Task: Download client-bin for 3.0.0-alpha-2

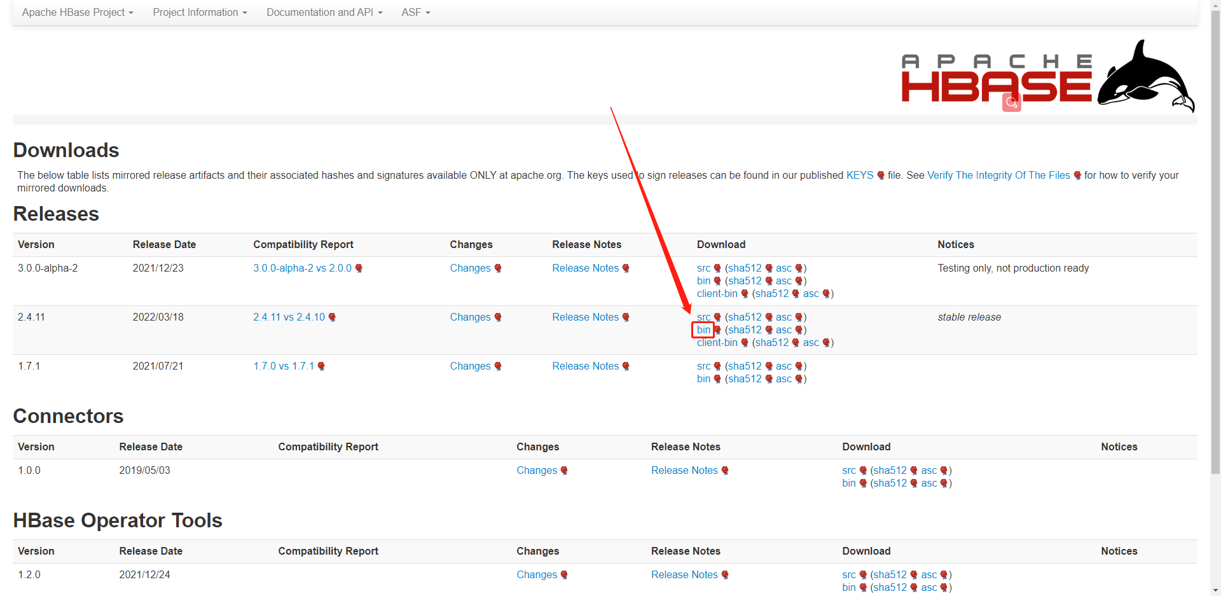Action: click(x=717, y=293)
